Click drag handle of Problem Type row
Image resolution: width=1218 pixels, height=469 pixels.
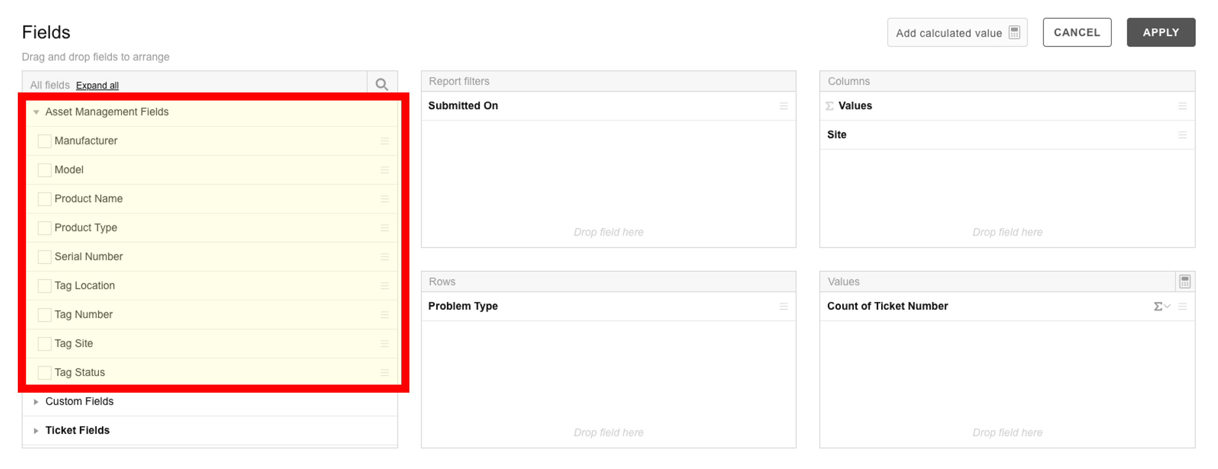[784, 306]
